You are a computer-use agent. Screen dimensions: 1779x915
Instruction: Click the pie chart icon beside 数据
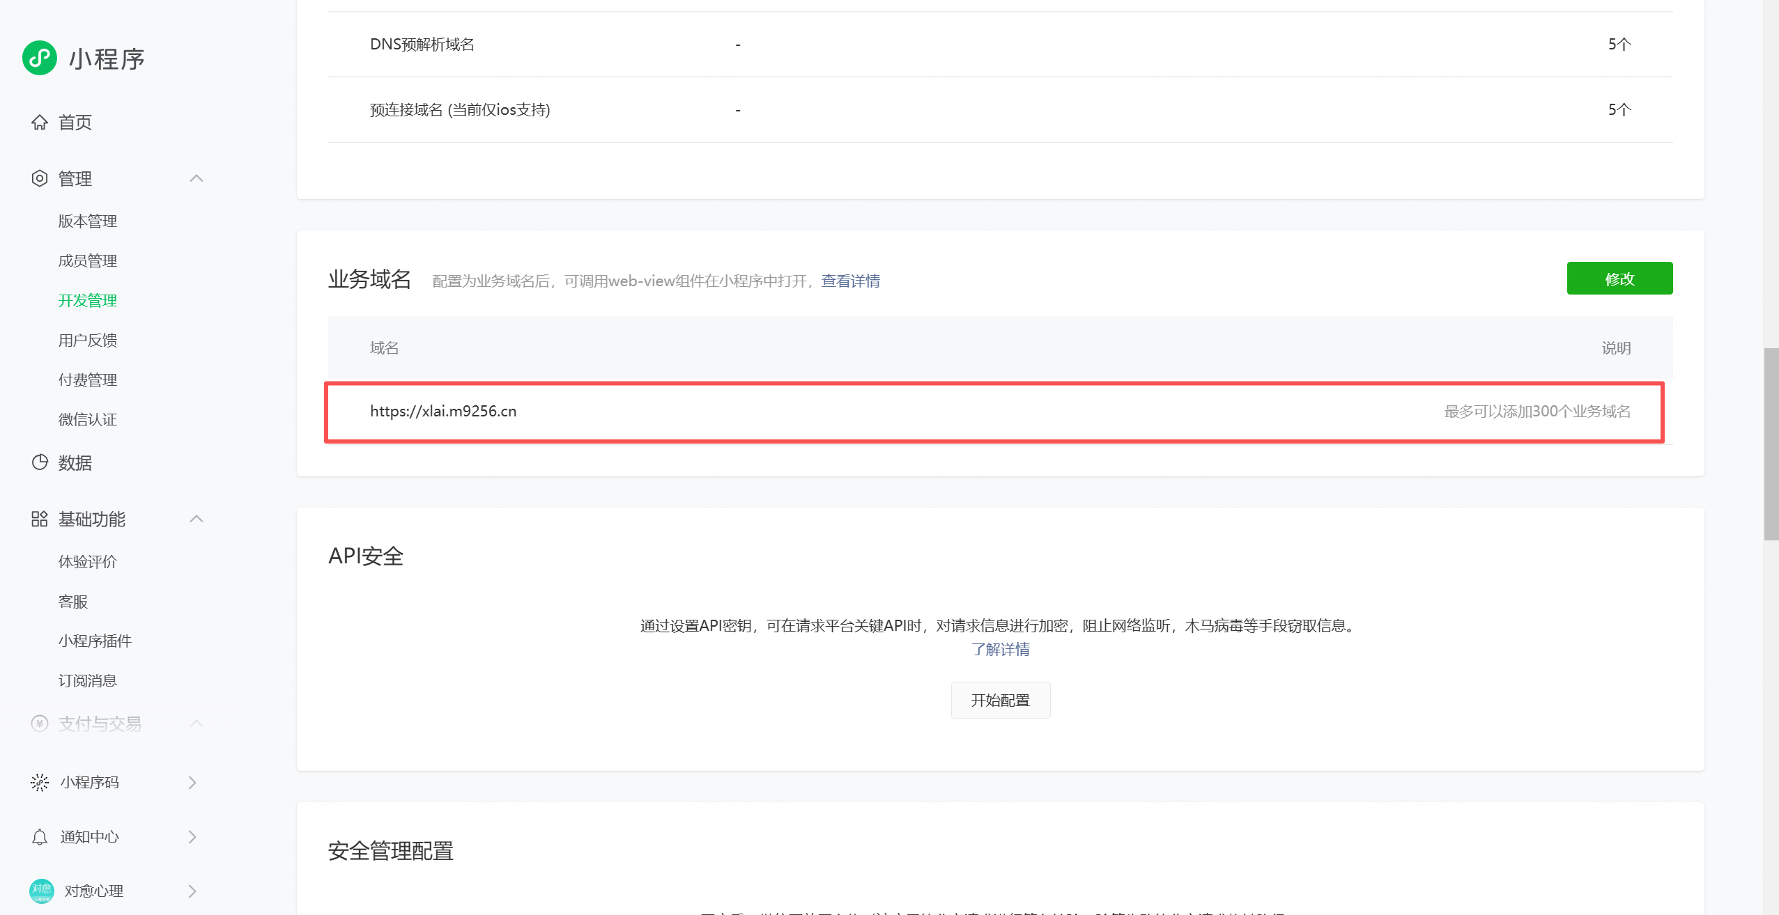pos(40,462)
